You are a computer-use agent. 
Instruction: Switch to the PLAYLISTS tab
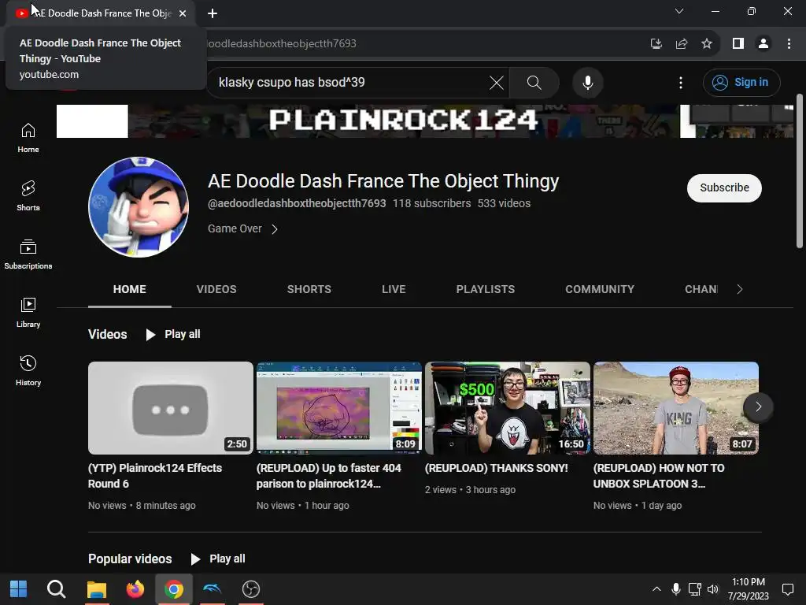[x=485, y=289]
